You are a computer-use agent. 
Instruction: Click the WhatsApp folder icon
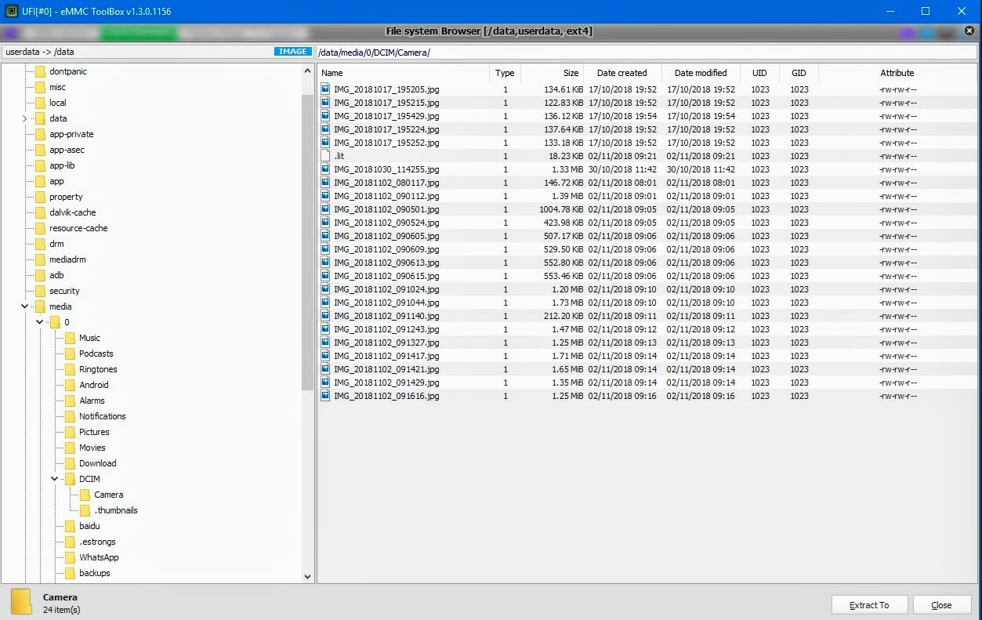click(70, 557)
